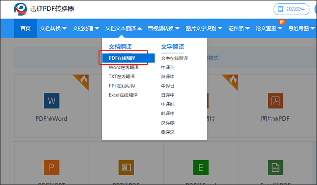Expand the 音视频转换 dropdown menu
This screenshot has width=317, height=185.
coord(164,28)
